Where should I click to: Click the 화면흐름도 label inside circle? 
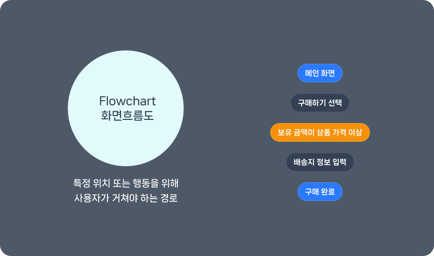coord(127,115)
